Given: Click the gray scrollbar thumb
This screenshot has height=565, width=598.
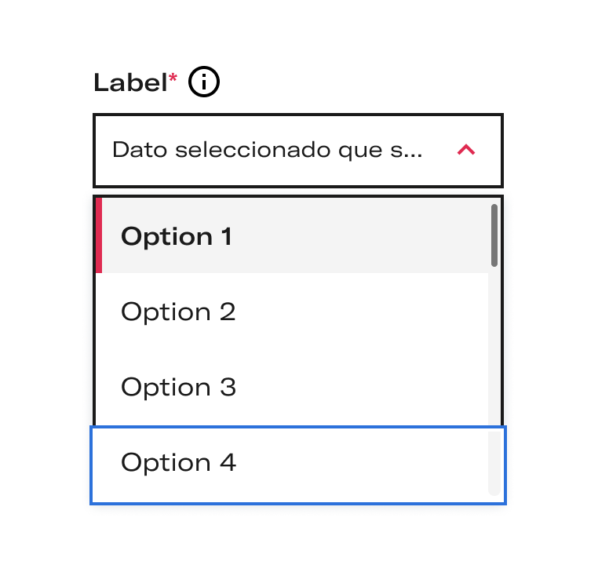Looking at the screenshot, I should (x=494, y=235).
